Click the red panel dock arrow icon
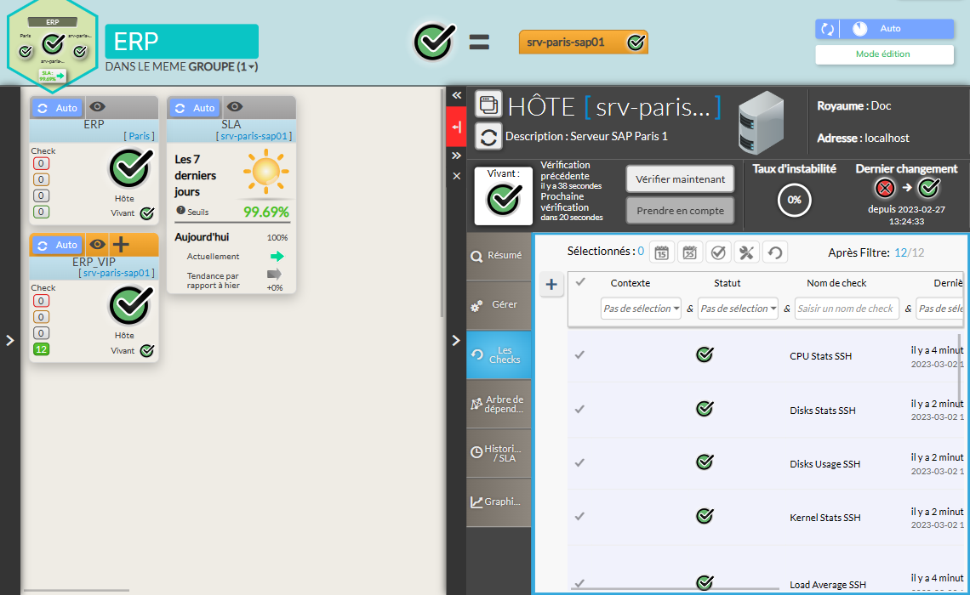Screen dimensions: 970x595 tap(457, 127)
